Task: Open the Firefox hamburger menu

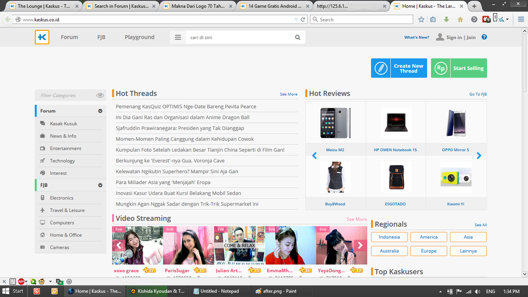Action: [521, 19]
